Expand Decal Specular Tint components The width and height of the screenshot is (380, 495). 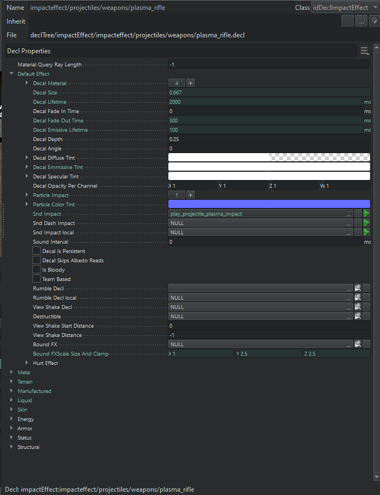pos(27,176)
